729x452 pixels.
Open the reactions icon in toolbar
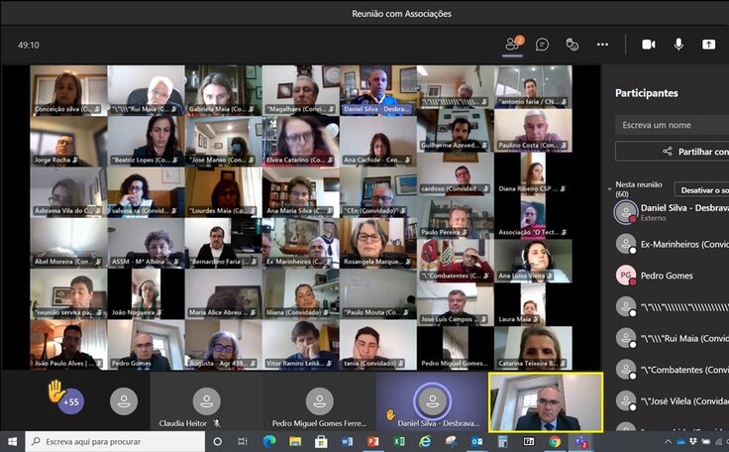572,45
